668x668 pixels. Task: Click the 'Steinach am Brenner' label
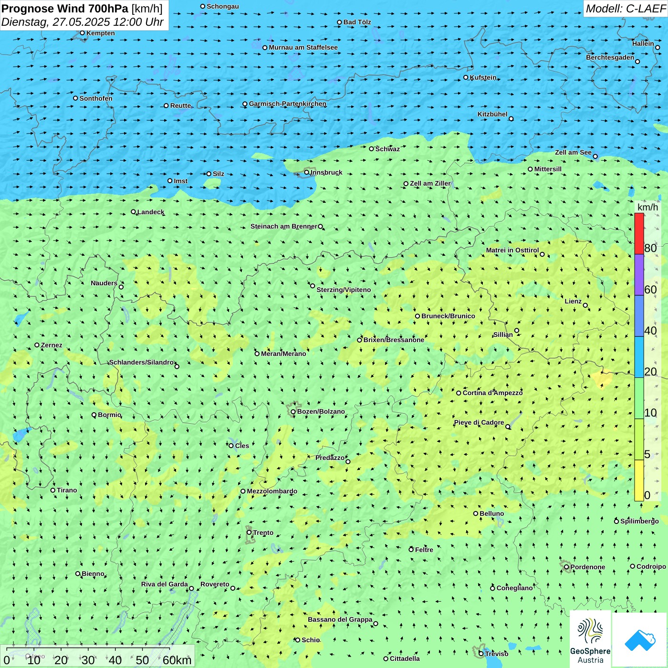(284, 226)
